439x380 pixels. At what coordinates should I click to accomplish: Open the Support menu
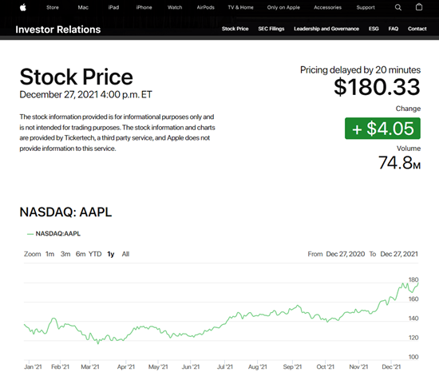click(x=366, y=7)
